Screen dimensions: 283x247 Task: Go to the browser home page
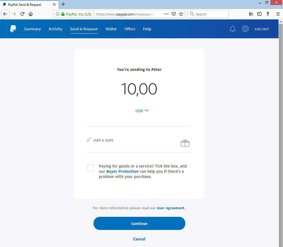tap(31, 14)
